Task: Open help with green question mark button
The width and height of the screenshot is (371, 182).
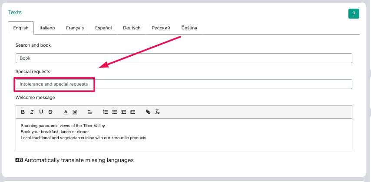Action: coord(354,14)
